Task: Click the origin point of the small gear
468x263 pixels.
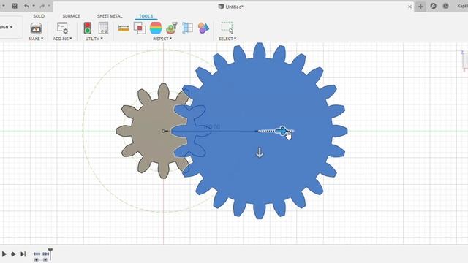Action: [x=164, y=131]
